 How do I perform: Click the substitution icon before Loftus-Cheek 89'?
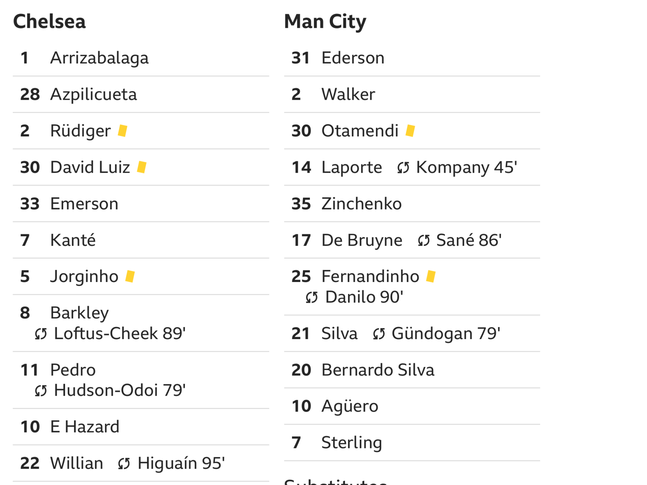click(41, 334)
